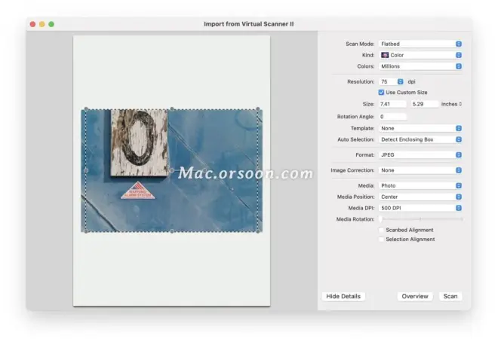498x345 pixels.
Task: Open the Auto Selection dropdown
Action: coord(420,139)
